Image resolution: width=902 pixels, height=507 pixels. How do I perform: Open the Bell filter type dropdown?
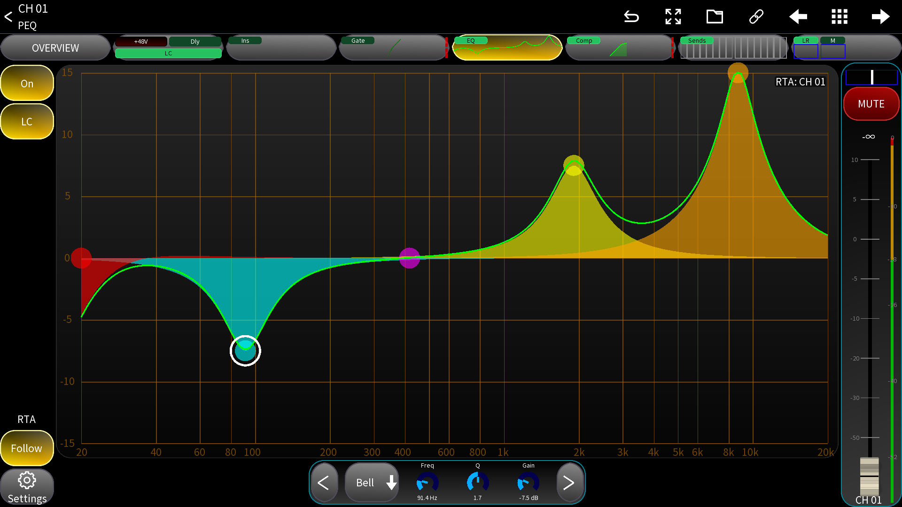[x=372, y=483]
